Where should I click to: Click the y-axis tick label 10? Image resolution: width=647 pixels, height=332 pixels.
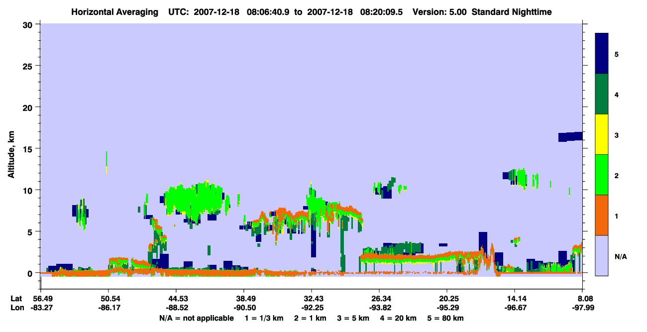[x=28, y=190]
